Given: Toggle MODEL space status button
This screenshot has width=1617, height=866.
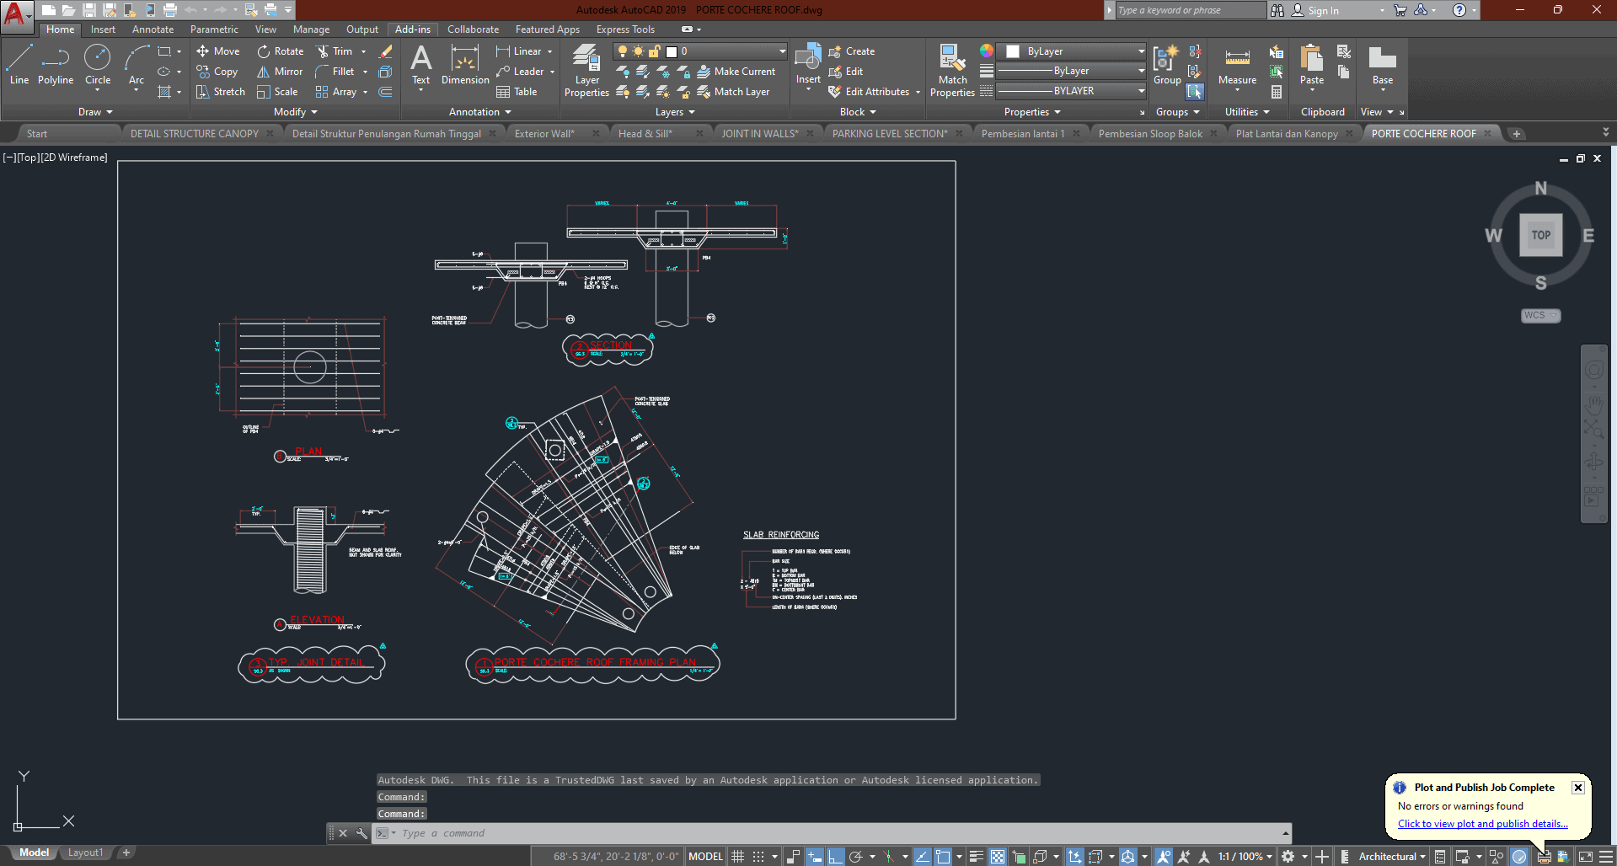Looking at the screenshot, I should (x=705, y=856).
